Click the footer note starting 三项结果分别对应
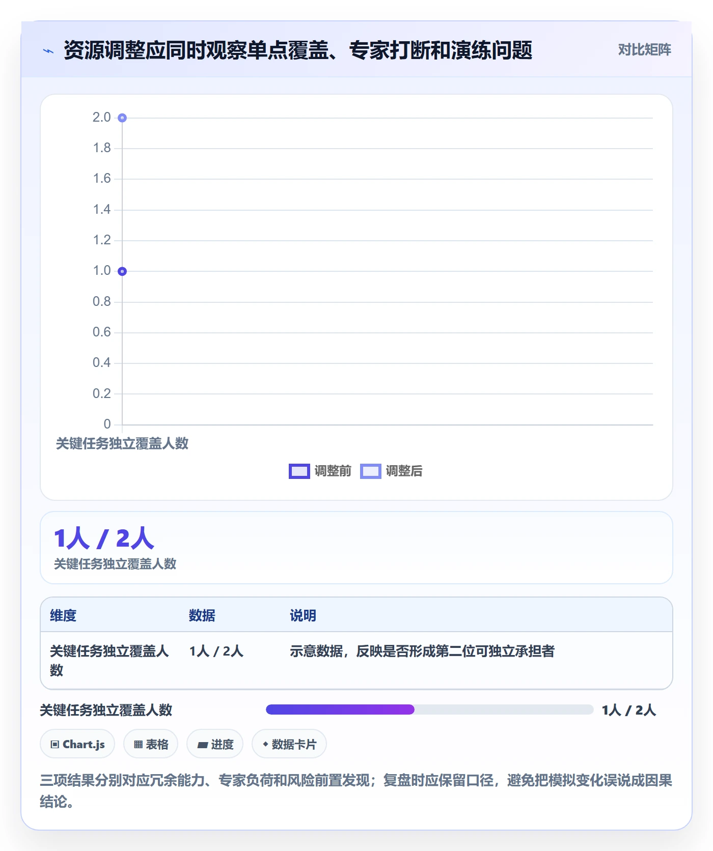 pyautogui.click(x=356, y=791)
